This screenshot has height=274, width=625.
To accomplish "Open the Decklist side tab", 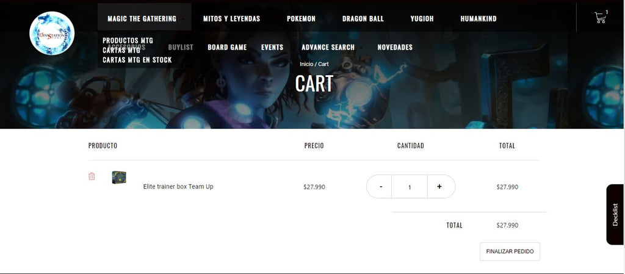I will coord(615,214).
